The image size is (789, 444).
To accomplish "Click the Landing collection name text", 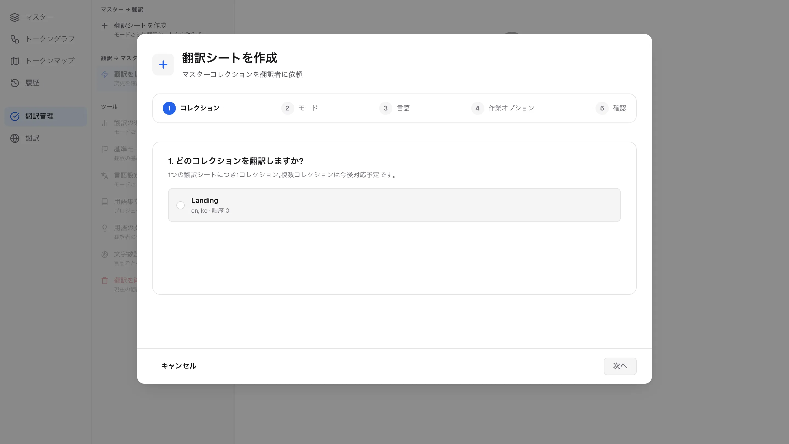I will click(x=205, y=200).
